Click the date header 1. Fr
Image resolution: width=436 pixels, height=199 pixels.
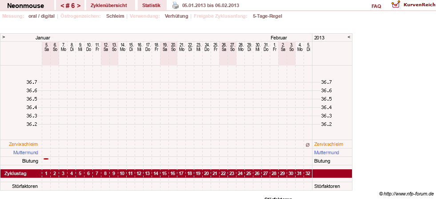[x=275, y=47]
